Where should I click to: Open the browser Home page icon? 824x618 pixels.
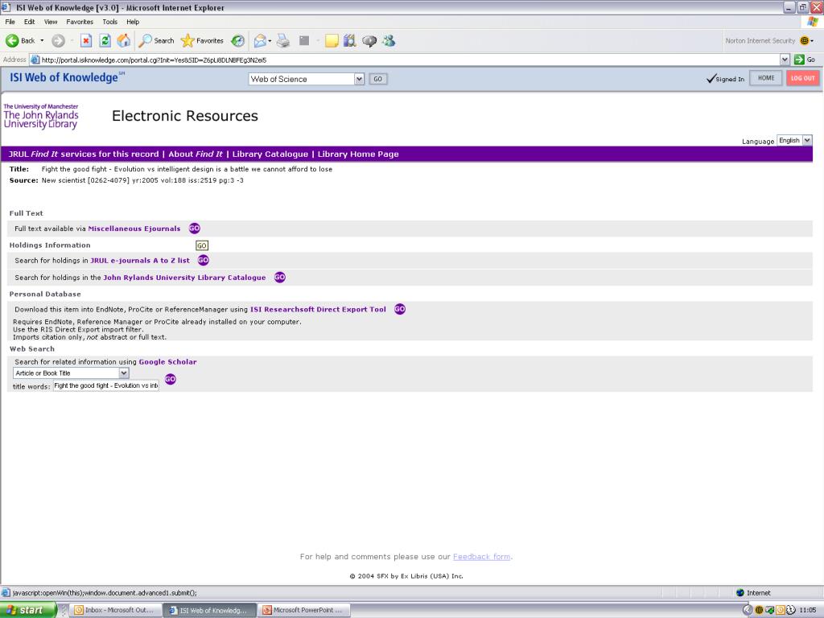pyautogui.click(x=124, y=40)
